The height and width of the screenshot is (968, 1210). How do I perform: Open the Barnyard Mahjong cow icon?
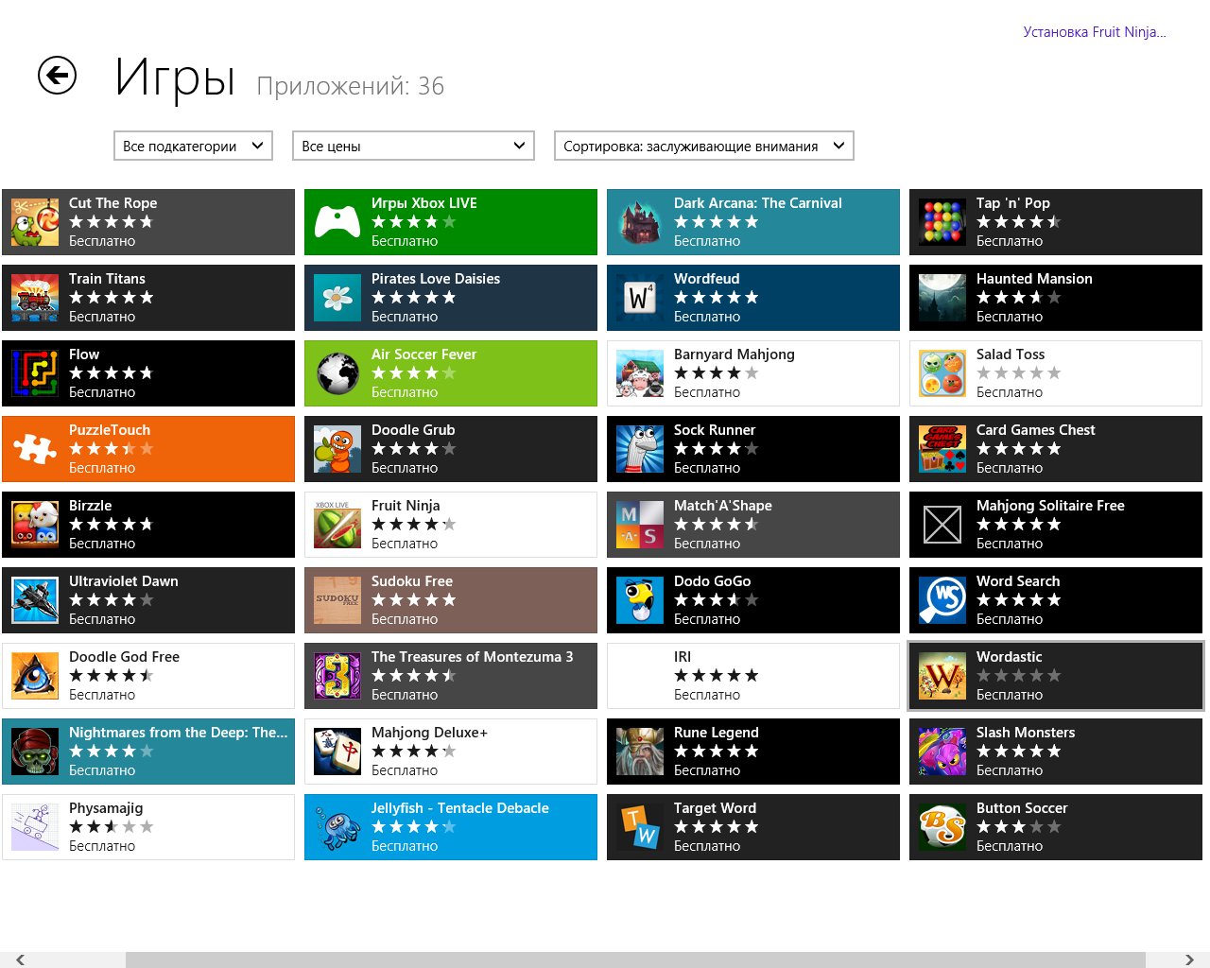(x=640, y=373)
